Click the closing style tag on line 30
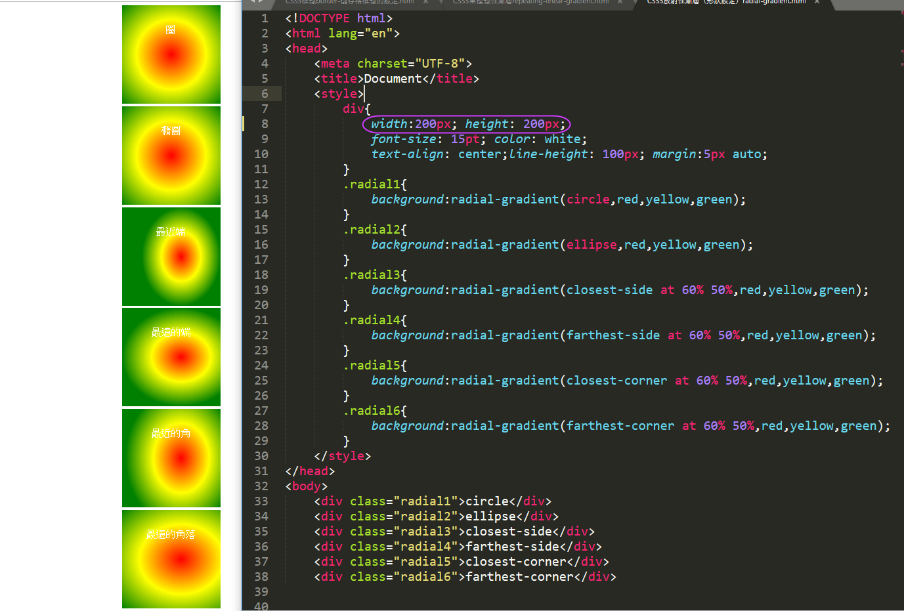The image size is (904, 611). 342,456
